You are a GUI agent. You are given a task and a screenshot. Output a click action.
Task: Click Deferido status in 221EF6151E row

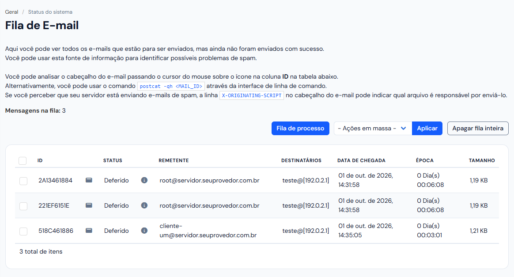[117, 205]
